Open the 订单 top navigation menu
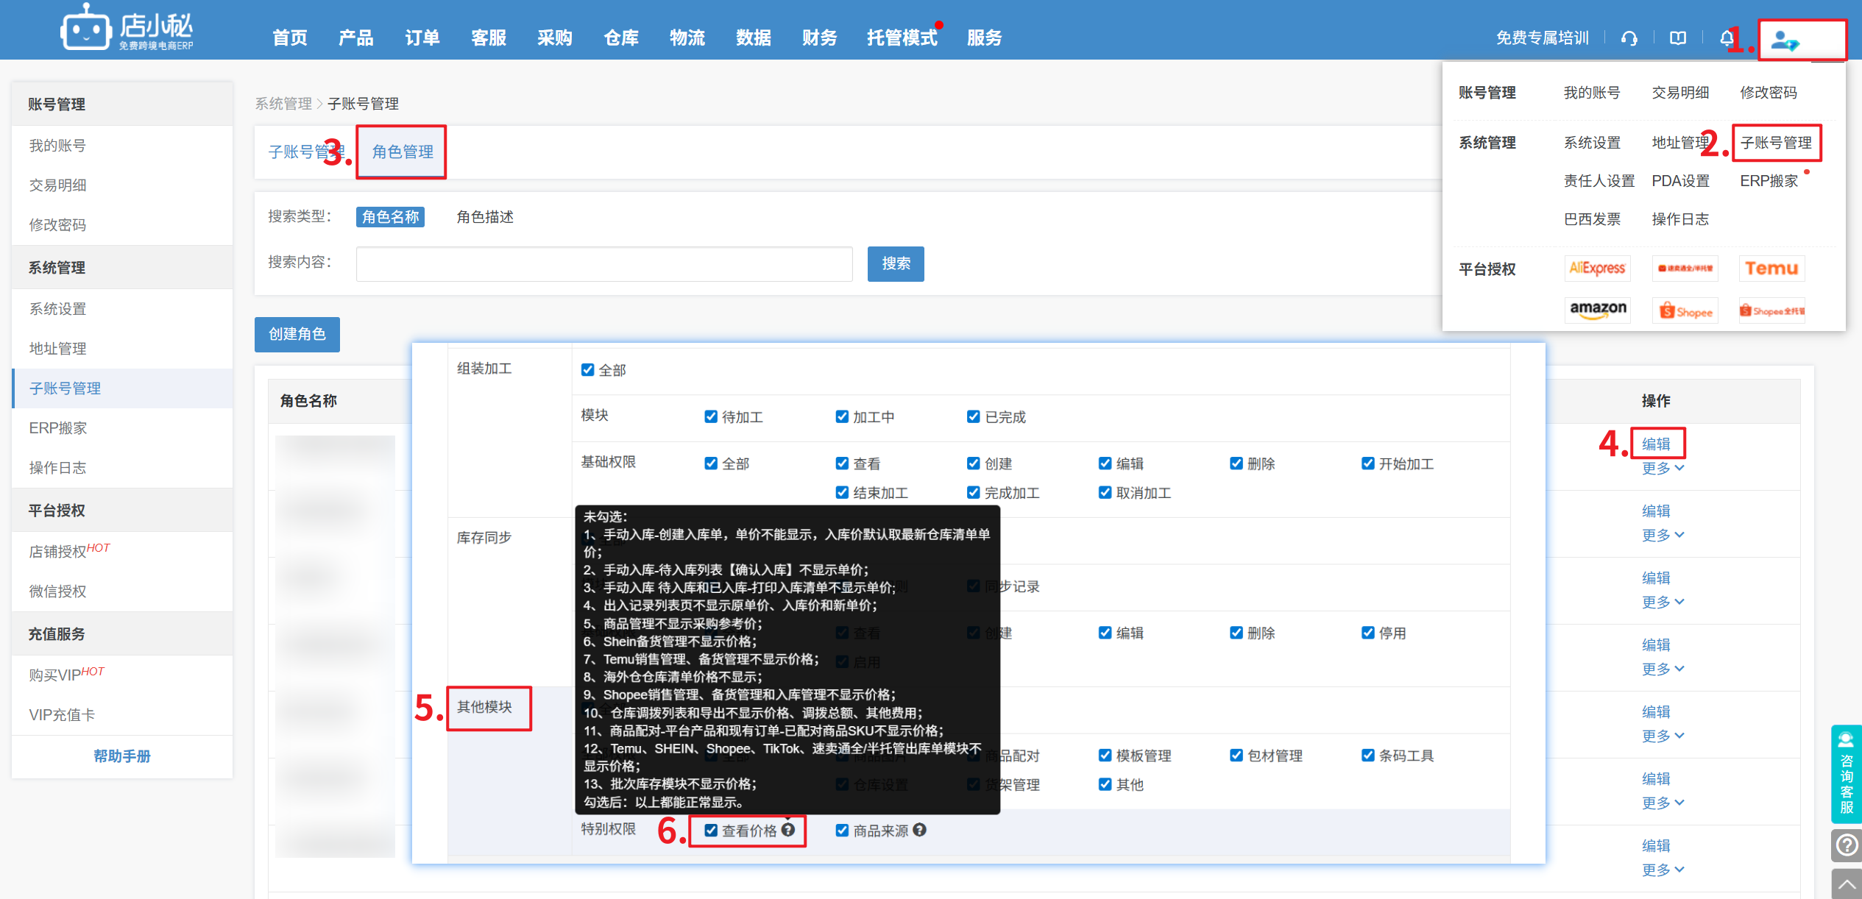Screen dimensions: 1862x899 (x=422, y=38)
